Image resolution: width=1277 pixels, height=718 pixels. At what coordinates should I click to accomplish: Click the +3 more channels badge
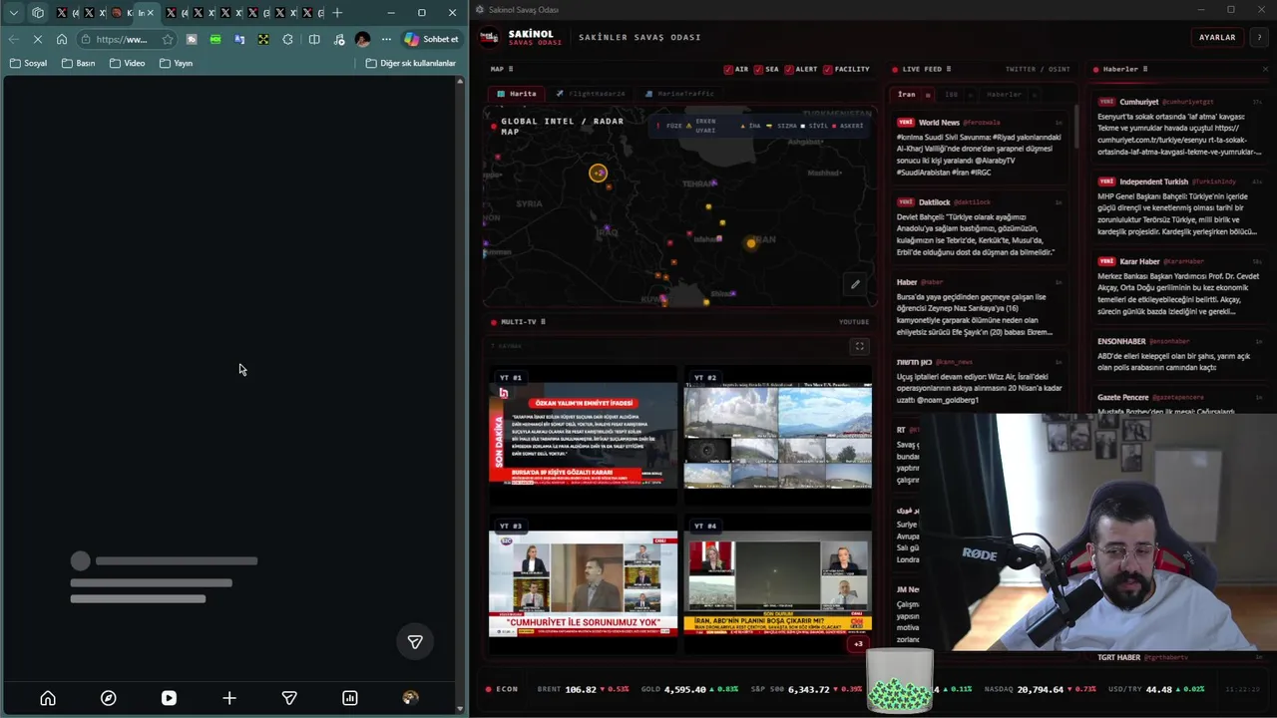[x=858, y=644]
